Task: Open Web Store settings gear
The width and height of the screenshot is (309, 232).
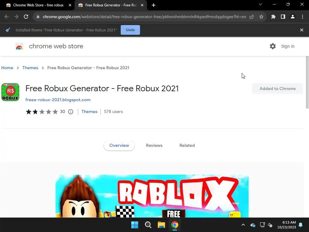Action: pyautogui.click(x=273, y=46)
